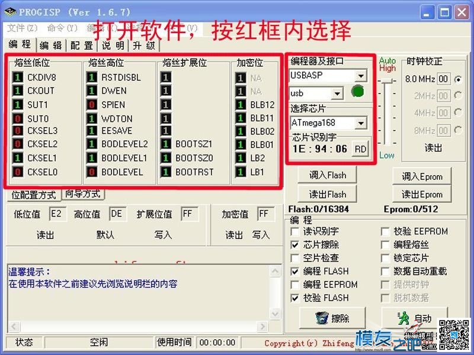Screen dimensions: 474x355
Task: Toggle the WDTON fuse bit
Action: click(92, 118)
